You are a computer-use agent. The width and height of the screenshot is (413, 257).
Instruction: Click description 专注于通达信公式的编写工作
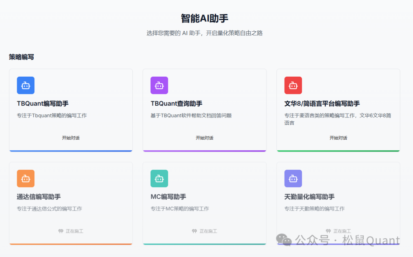click(49, 209)
